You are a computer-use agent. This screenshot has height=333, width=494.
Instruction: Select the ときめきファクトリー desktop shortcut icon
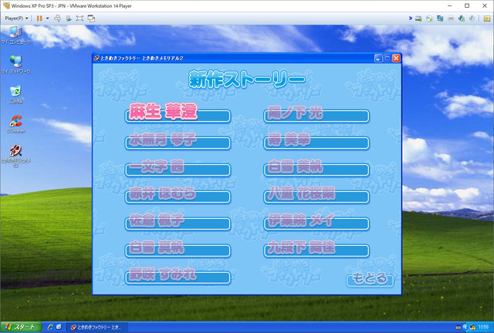[x=15, y=155]
